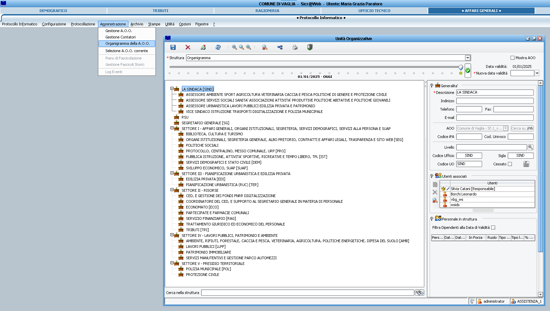The width and height of the screenshot is (550, 311).
Task: Click the blue tree structure icon
Action: (x=280, y=47)
